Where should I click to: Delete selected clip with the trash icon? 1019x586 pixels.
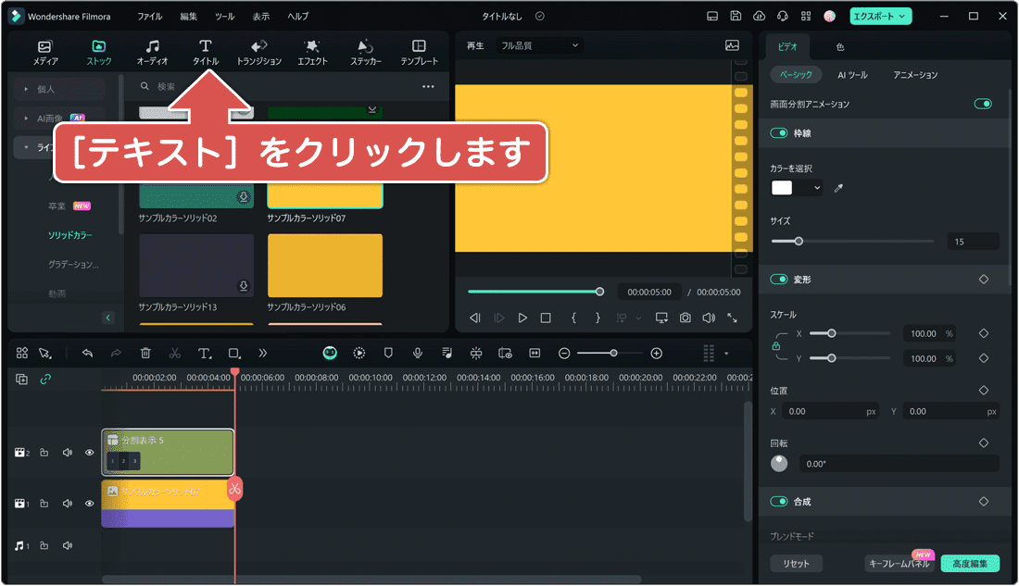coord(144,353)
